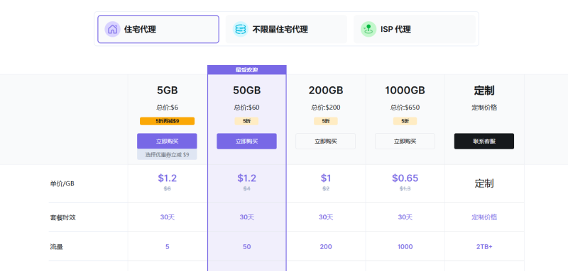Click the crossed-out $1.3 original price

[405, 188]
